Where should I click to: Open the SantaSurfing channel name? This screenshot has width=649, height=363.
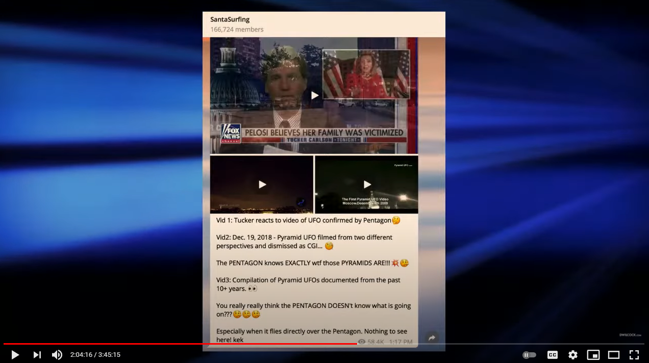230,19
